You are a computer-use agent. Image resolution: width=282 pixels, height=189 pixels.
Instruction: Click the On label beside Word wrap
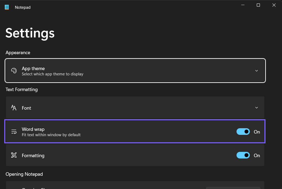click(x=257, y=132)
